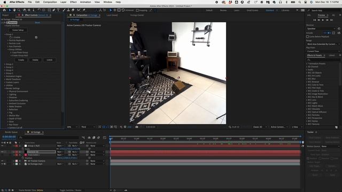Click the Unlink button for group null

tap(50, 60)
